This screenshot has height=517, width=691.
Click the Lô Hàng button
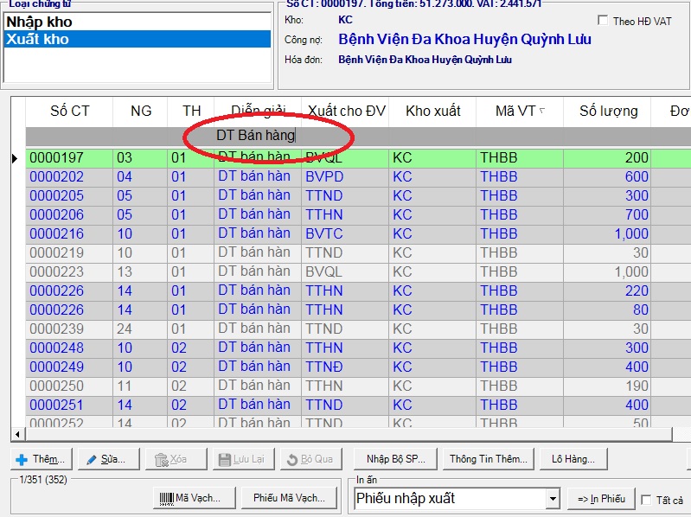coord(573,459)
